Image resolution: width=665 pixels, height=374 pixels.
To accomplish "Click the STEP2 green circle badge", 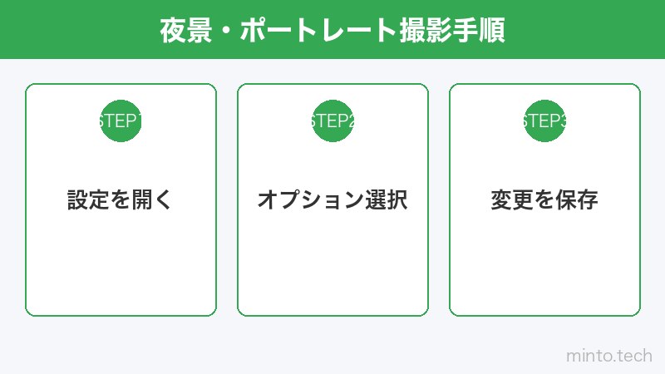I will click(x=332, y=121).
